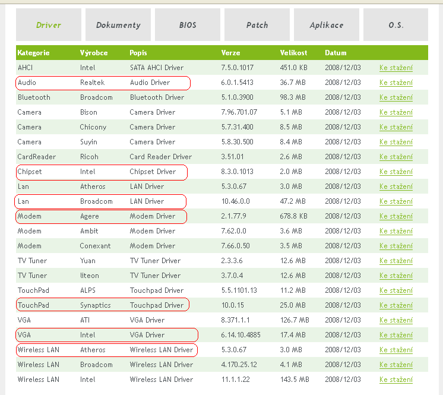Download the Yuan TV Tuner Driver
The height and width of the screenshot is (395, 443).
396,261
